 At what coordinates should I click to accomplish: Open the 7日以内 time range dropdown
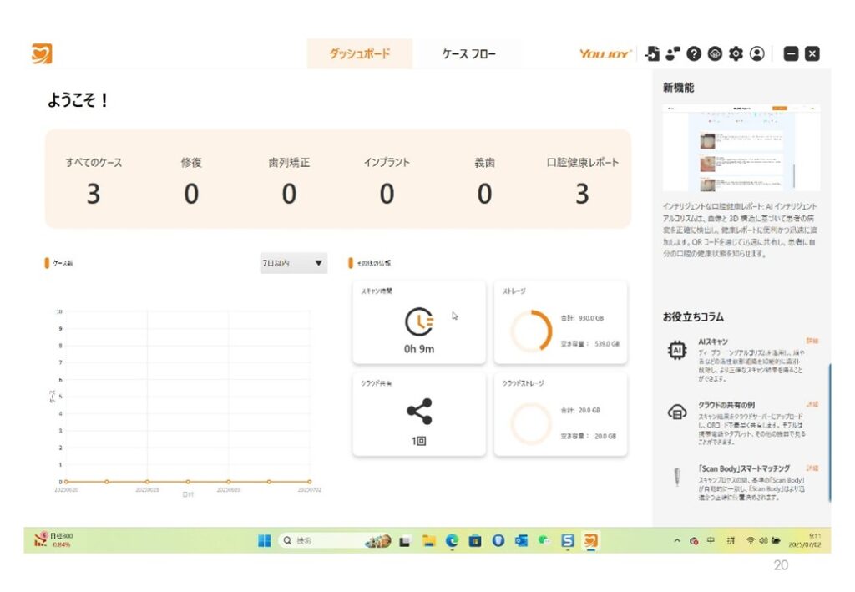[x=292, y=264]
